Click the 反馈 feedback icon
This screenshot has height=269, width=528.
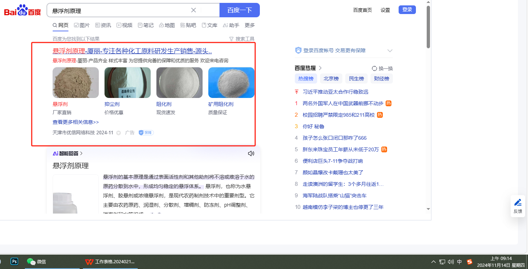click(518, 206)
